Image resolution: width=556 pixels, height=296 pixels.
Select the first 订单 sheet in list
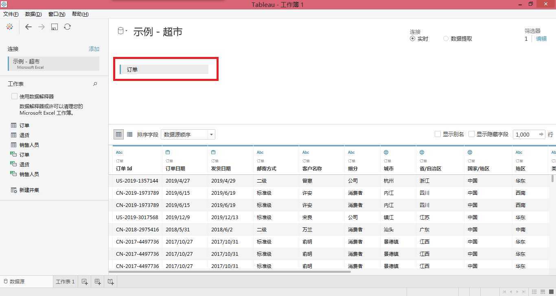tap(24, 125)
